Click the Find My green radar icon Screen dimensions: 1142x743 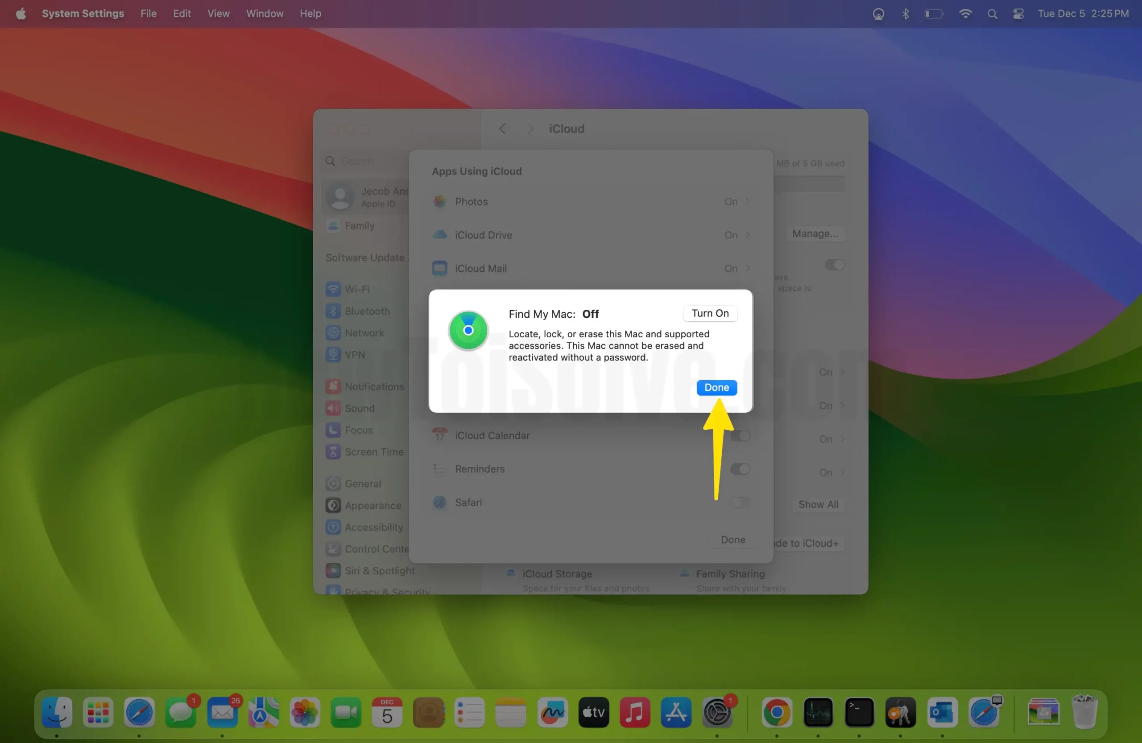click(468, 330)
